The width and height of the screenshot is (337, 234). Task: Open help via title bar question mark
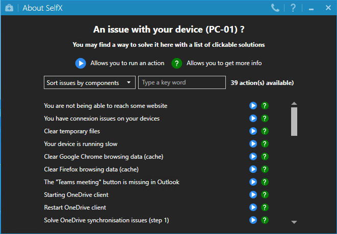tap(293, 8)
